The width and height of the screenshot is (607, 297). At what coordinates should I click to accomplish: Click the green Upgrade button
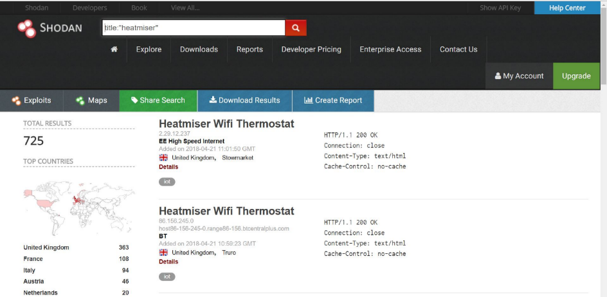click(575, 76)
